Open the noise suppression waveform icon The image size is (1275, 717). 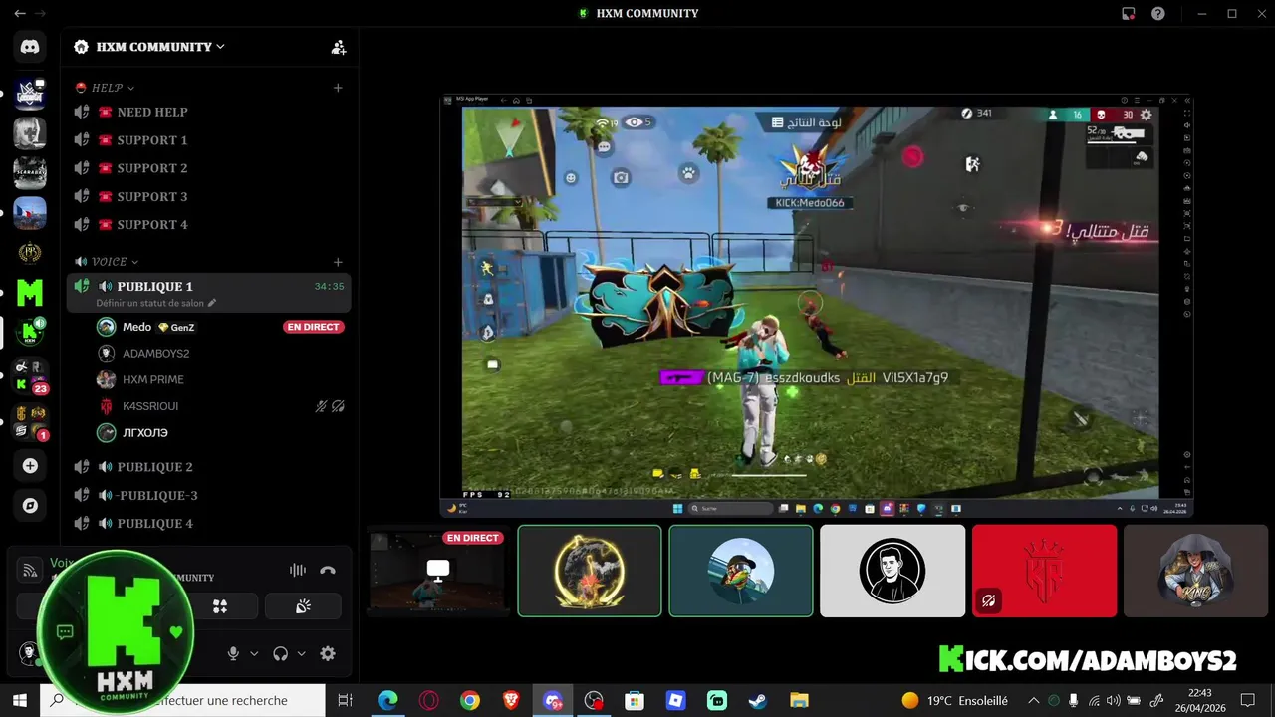pyautogui.click(x=298, y=571)
